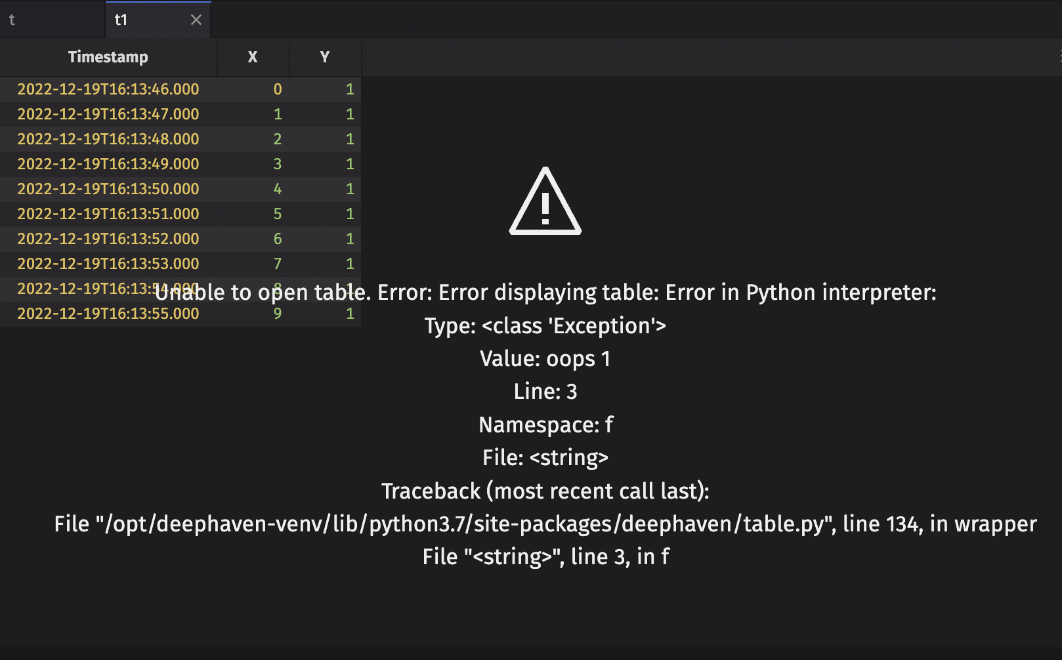Click the error line reading Value: oops 1
This screenshot has height=660, width=1062.
tap(545, 358)
